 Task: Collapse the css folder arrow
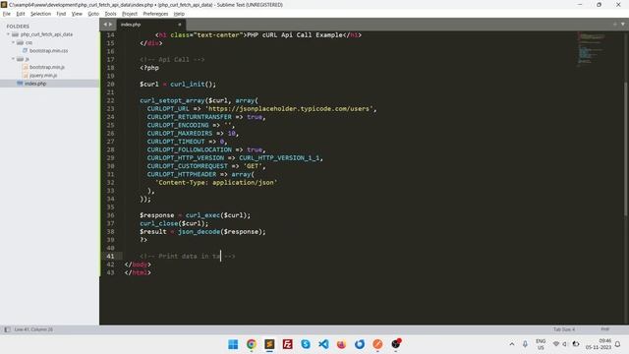pos(13,42)
